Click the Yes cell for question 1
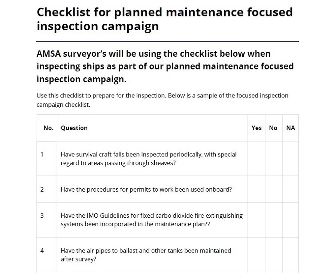Viewport: 334px width, 273px height. click(256, 158)
